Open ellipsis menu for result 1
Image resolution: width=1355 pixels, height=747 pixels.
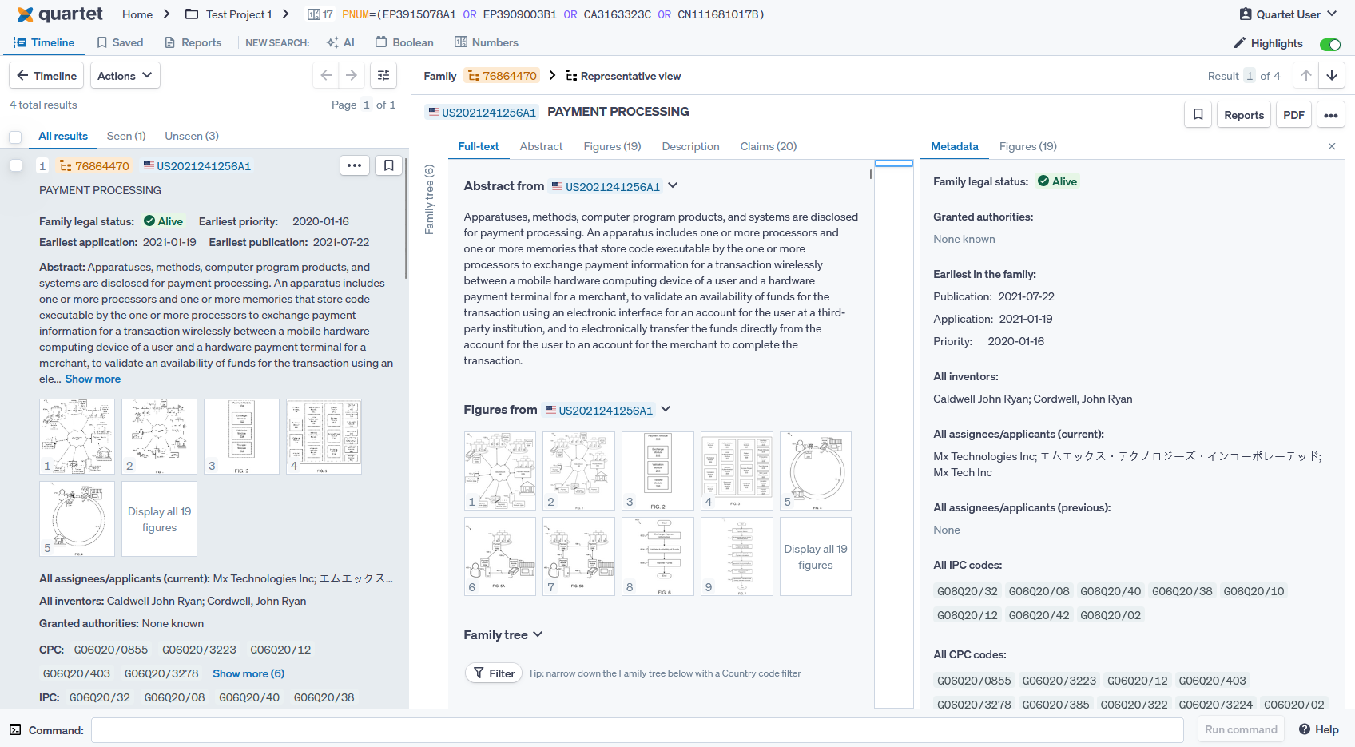(355, 165)
